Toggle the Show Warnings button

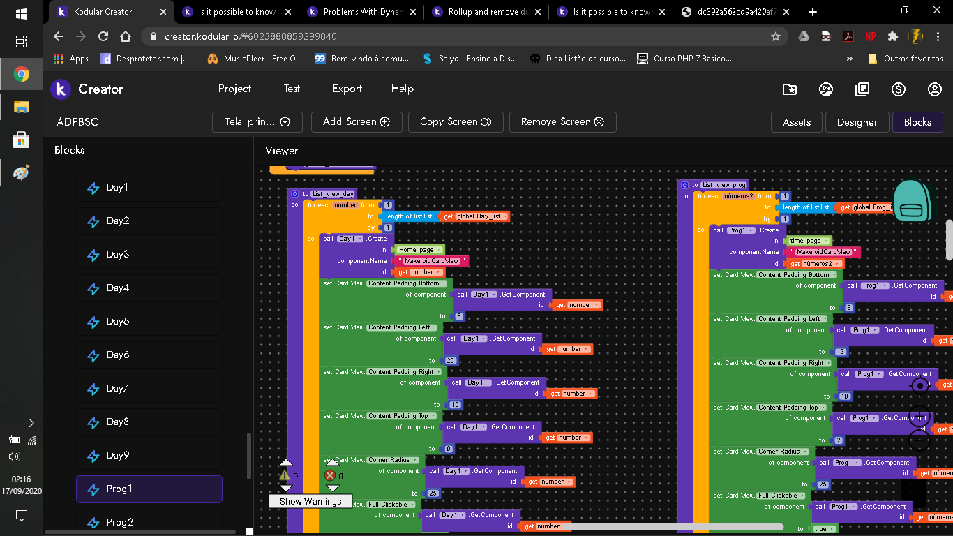click(x=310, y=501)
